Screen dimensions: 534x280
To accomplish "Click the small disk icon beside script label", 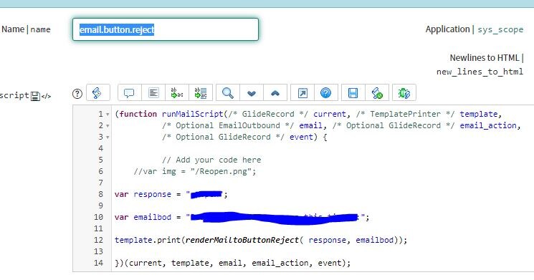I will pyautogui.click(x=35, y=96).
